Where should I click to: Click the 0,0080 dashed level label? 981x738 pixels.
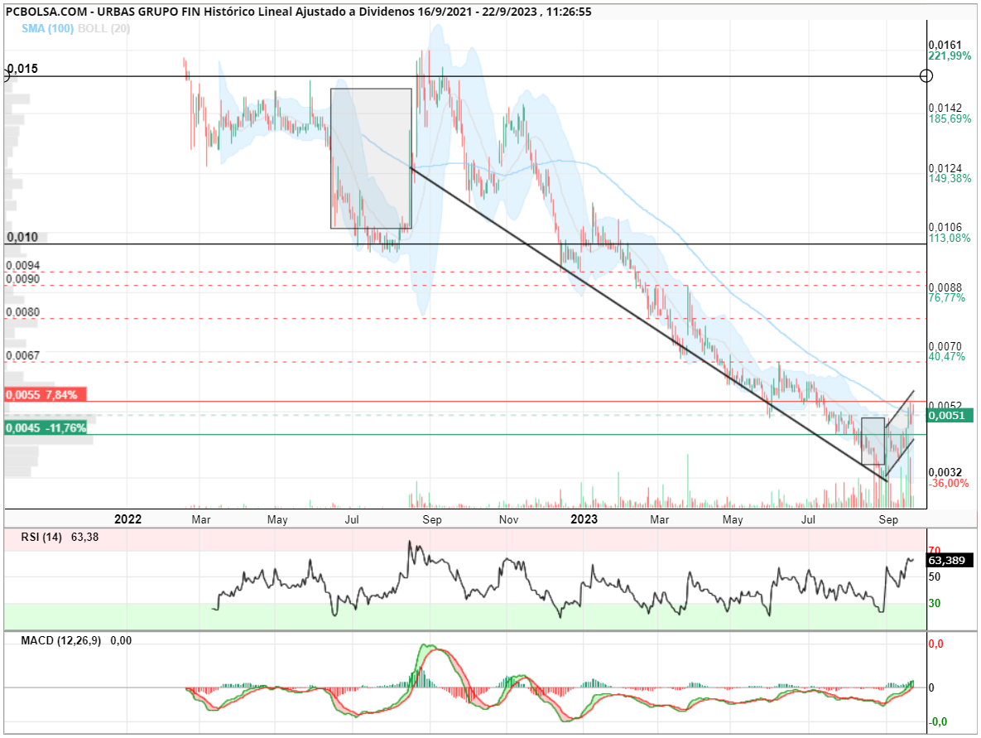23,311
